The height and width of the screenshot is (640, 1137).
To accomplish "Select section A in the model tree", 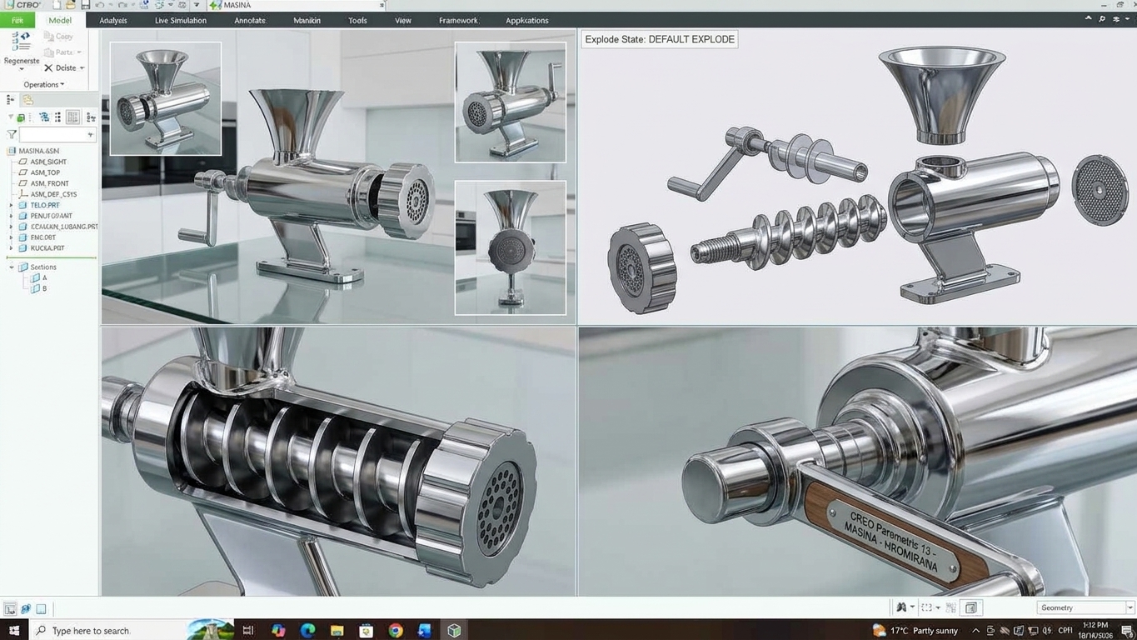I will (39, 278).
